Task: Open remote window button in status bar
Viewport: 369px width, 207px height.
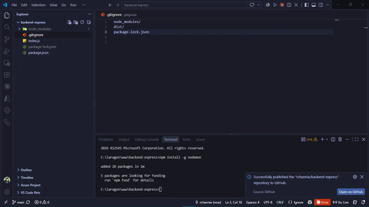Action: click(x=6, y=202)
